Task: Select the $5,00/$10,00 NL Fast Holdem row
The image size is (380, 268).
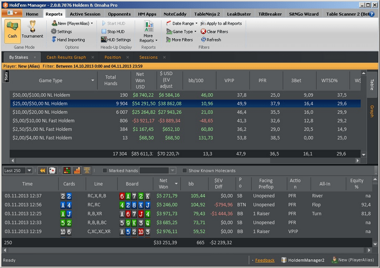Action: point(185,120)
